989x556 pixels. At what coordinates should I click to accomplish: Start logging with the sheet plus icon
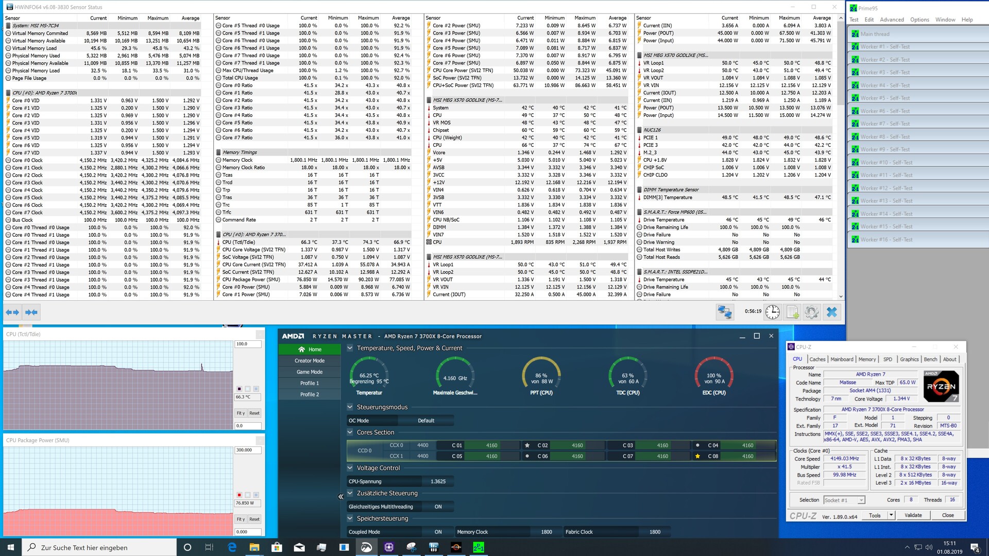pyautogui.click(x=792, y=312)
